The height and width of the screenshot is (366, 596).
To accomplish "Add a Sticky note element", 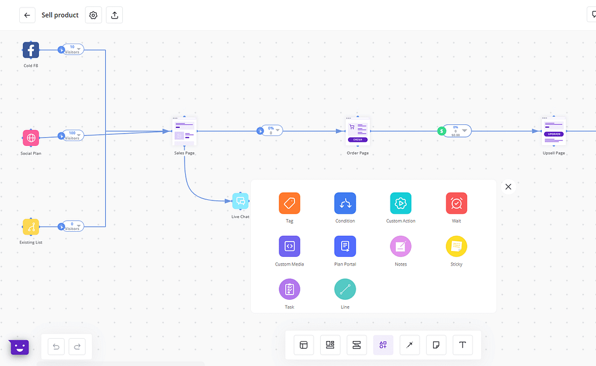I will 456,246.
